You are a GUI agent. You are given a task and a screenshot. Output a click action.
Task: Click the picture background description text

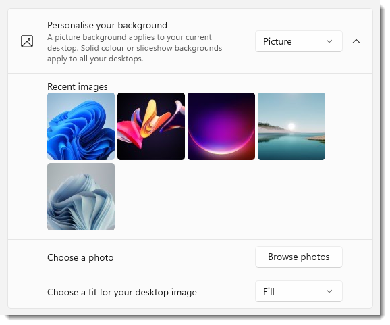(x=134, y=48)
